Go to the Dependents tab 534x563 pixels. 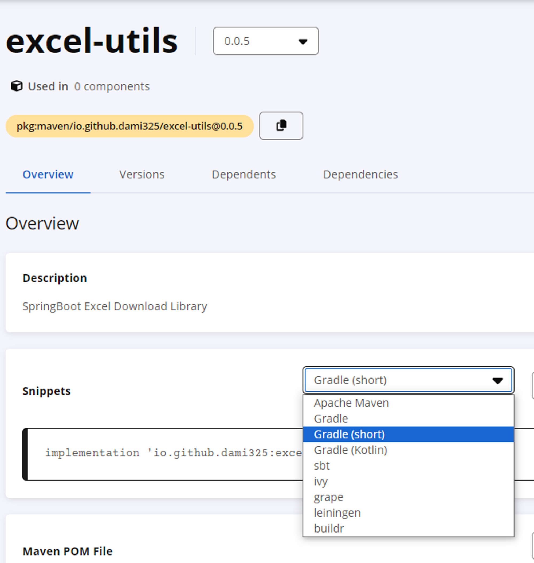pos(244,175)
